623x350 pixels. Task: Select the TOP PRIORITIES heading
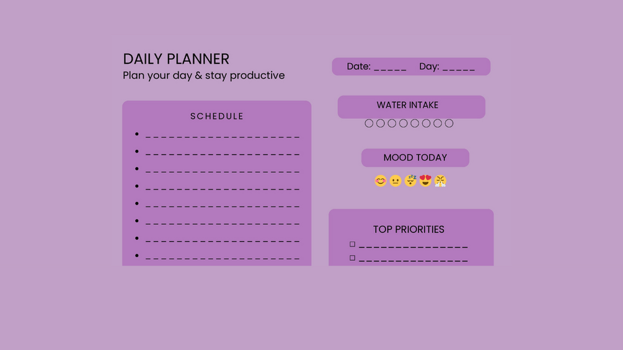click(x=409, y=229)
